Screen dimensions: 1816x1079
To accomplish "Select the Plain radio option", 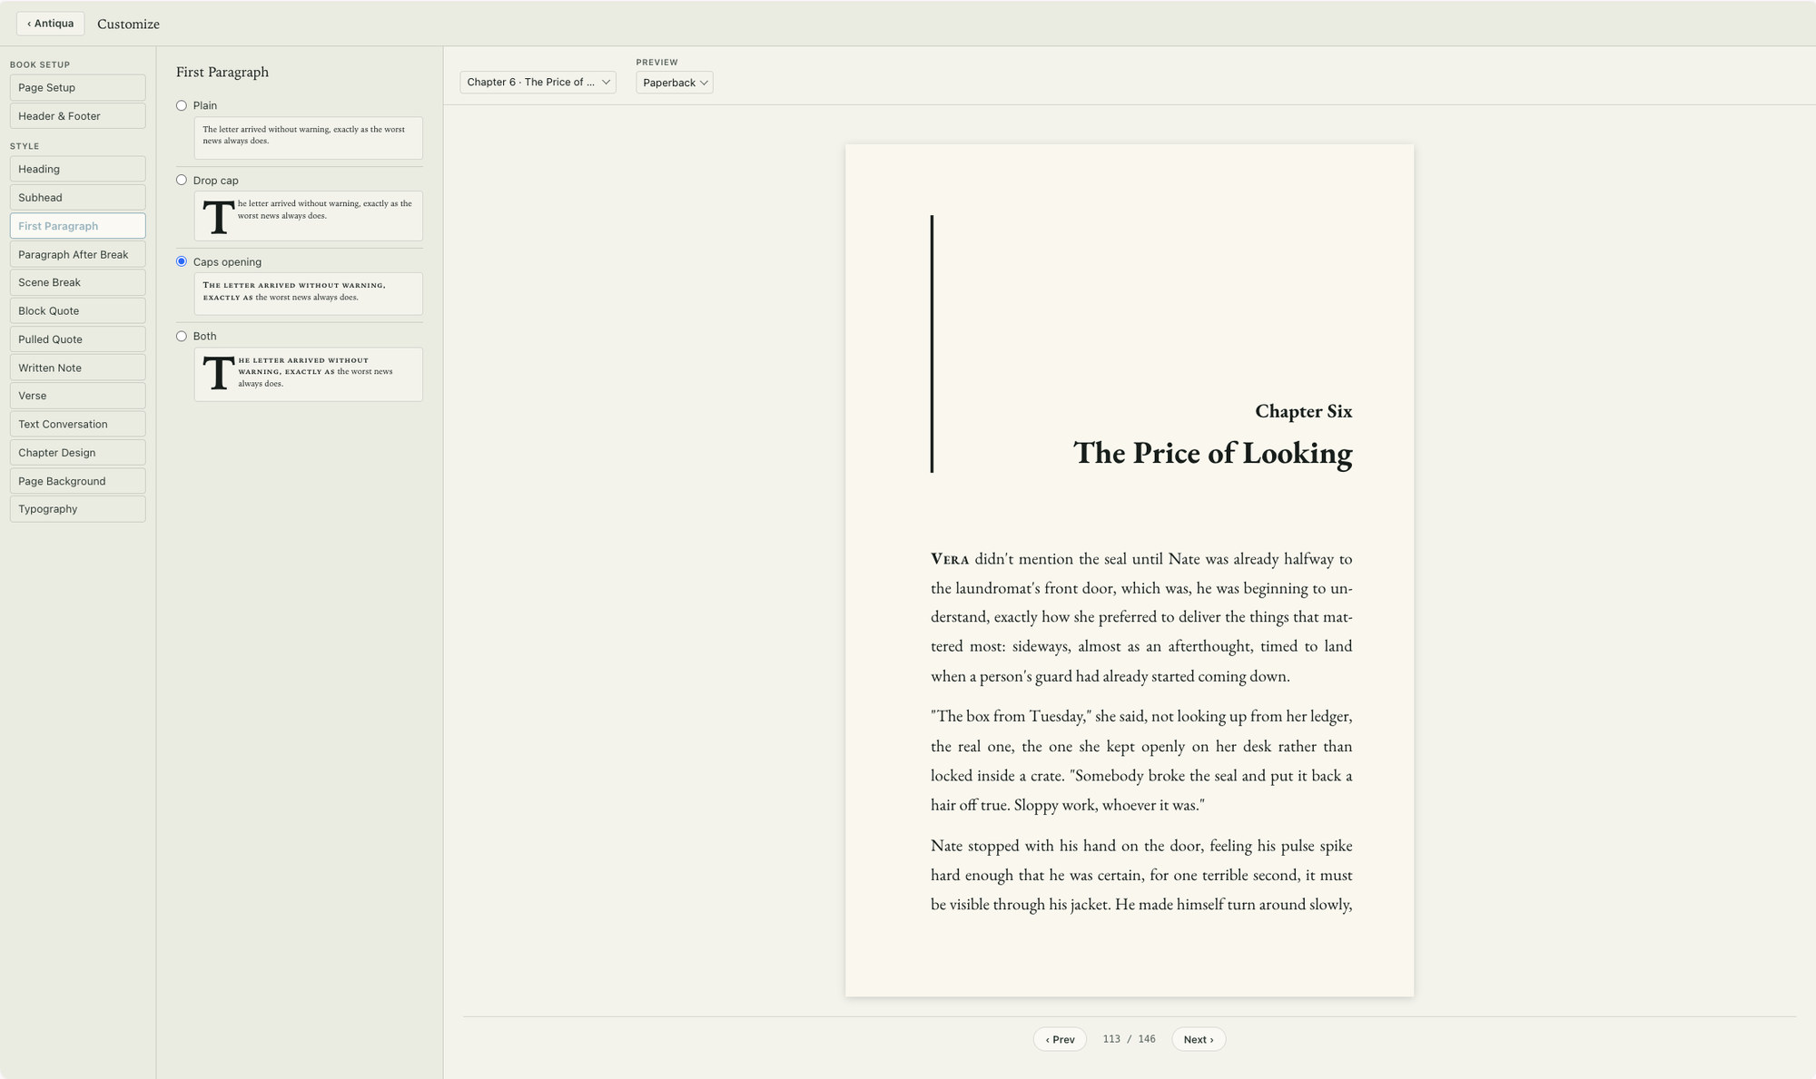I will click(x=182, y=106).
